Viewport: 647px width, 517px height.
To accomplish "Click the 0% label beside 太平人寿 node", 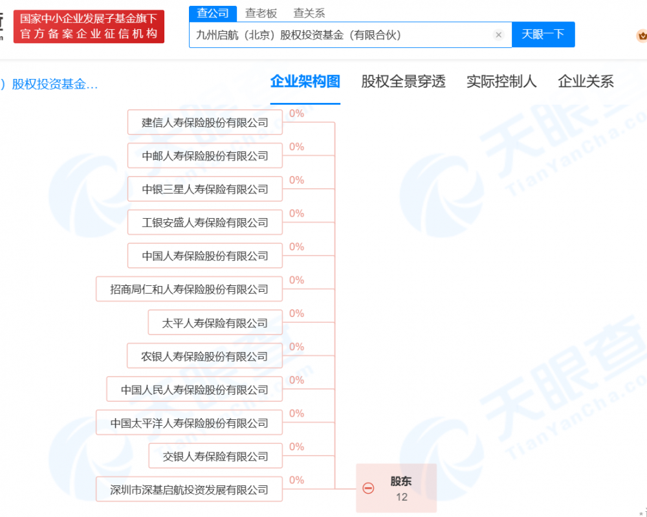I will [x=297, y=314].
